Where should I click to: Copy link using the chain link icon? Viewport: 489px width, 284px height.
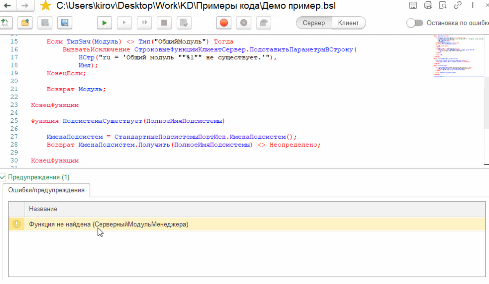pos(458,5)
